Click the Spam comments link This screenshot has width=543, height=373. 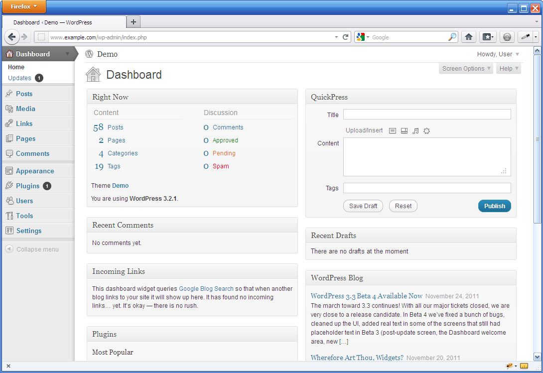221,166
